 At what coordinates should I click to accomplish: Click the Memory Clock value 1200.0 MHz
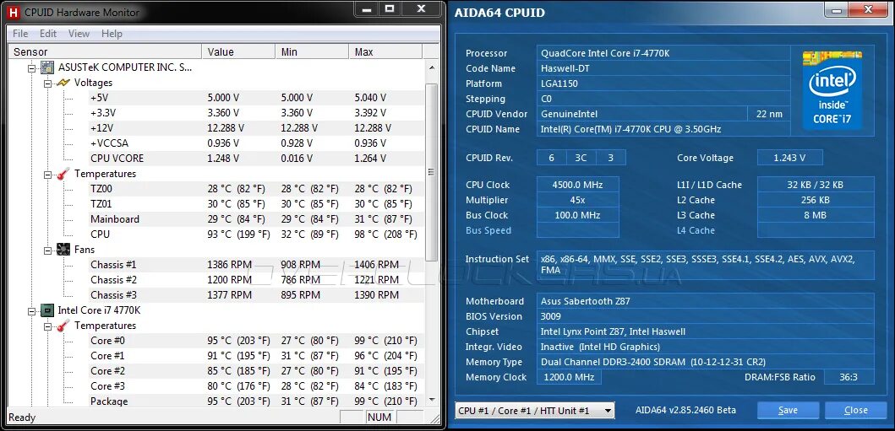(569, 377)
